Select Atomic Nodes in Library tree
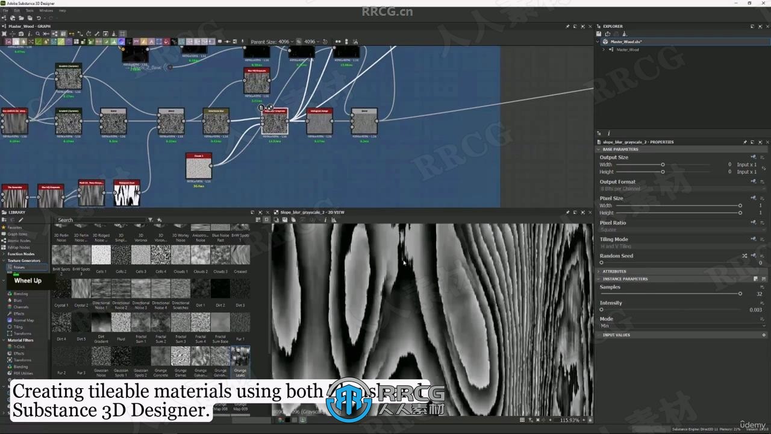 [x=18, y=241]
